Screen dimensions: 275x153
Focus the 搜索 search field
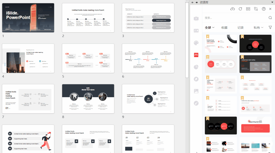tap(235, 18)
